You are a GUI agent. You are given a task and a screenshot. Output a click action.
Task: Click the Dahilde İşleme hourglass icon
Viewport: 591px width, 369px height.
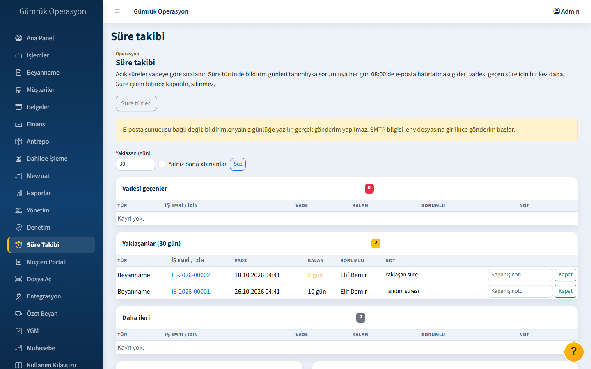(x=18, y=159)
